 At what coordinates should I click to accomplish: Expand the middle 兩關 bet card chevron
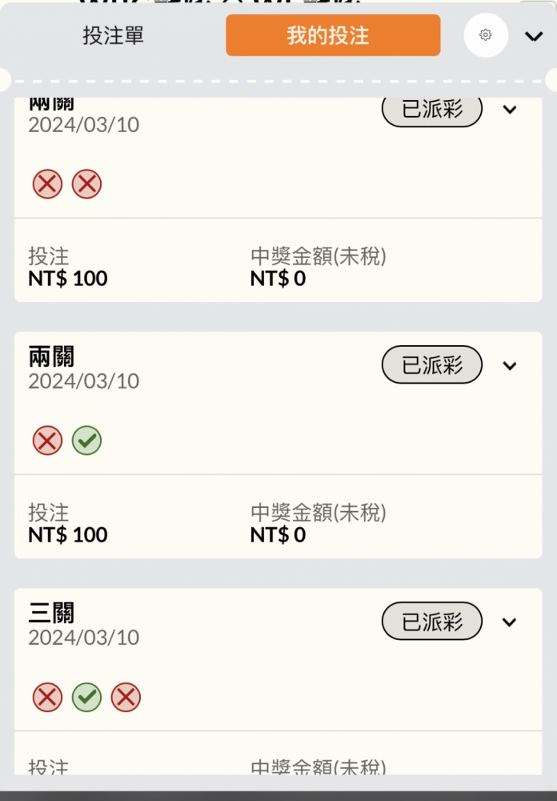click(x=510, y=366)
